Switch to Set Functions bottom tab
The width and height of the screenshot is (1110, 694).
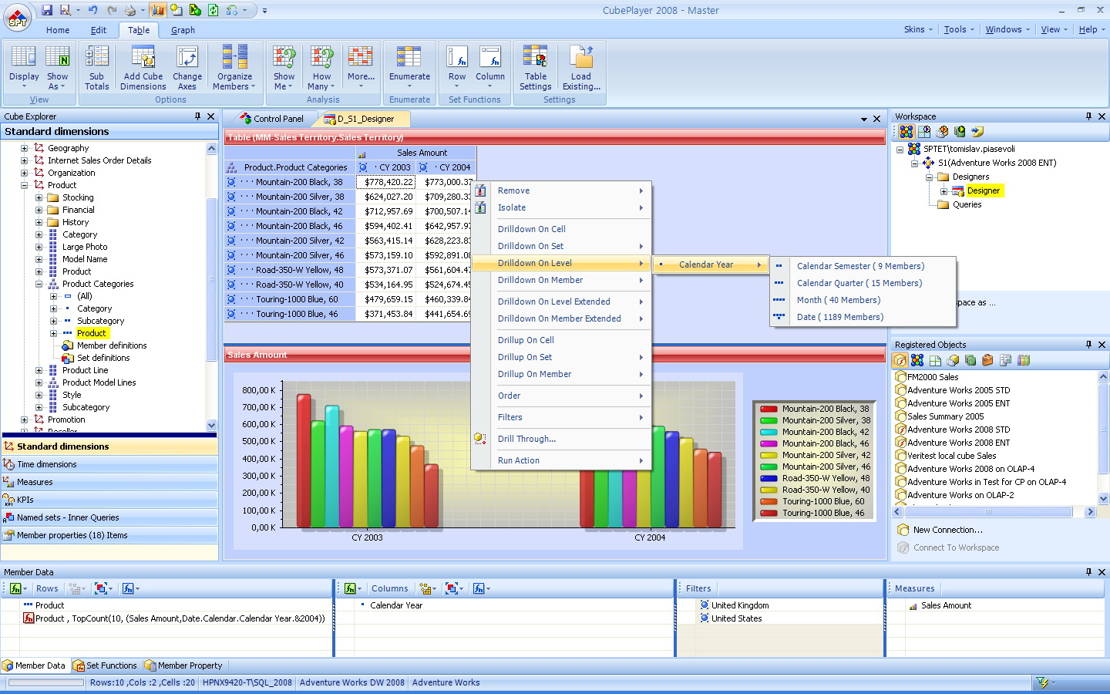point(105,665)
